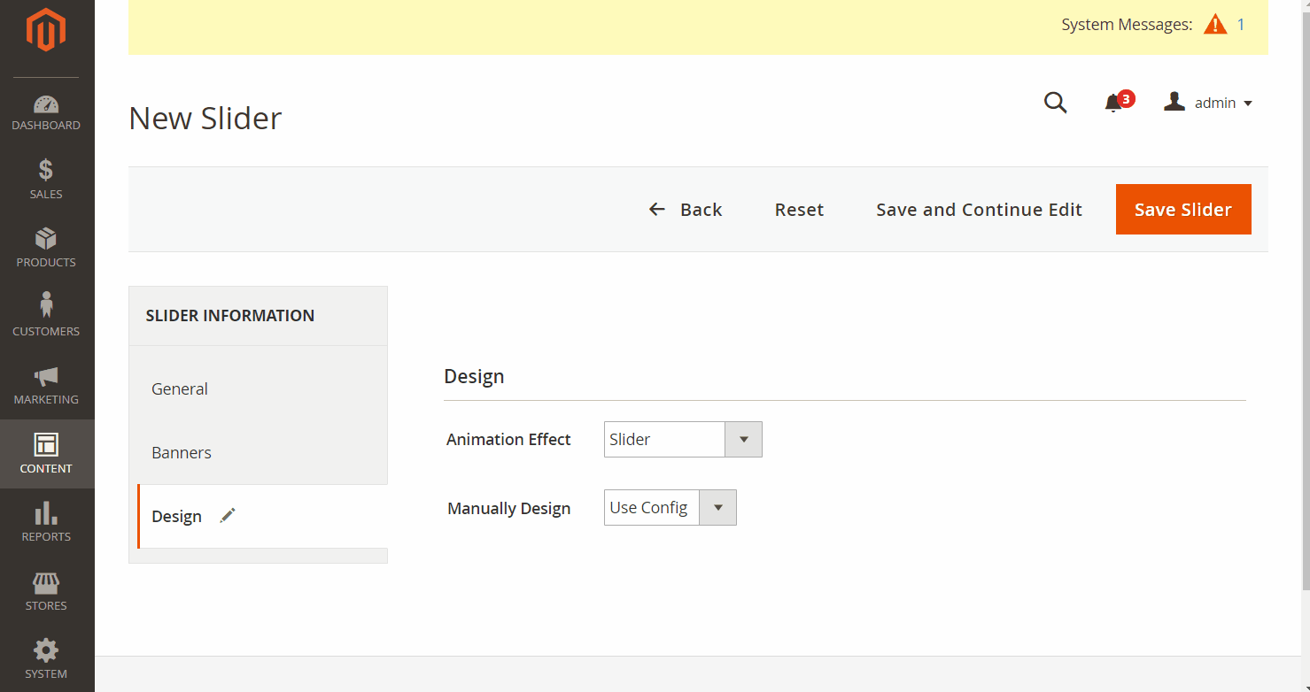The height and width of the screenshot is (692, 1310).
Task: Switch to the Banners tab
Action: pos(182,453)
